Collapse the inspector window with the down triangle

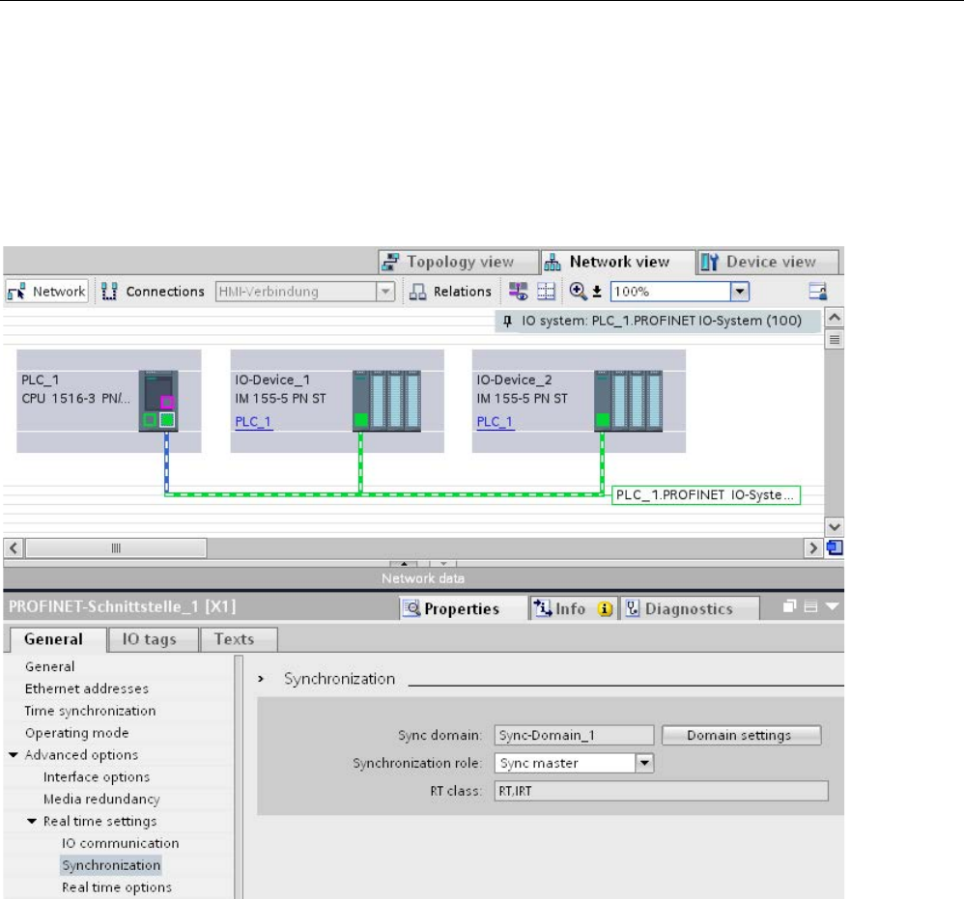[832, 606]
